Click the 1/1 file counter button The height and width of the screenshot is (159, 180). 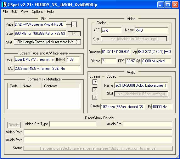74,34
